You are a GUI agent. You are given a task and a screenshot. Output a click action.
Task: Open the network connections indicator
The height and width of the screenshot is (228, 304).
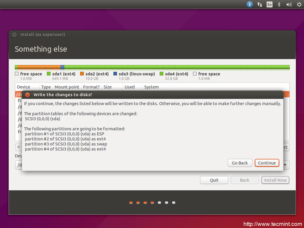259,4
